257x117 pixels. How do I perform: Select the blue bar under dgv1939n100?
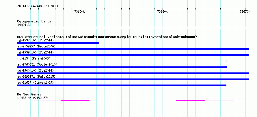click(x=133, y=55)
